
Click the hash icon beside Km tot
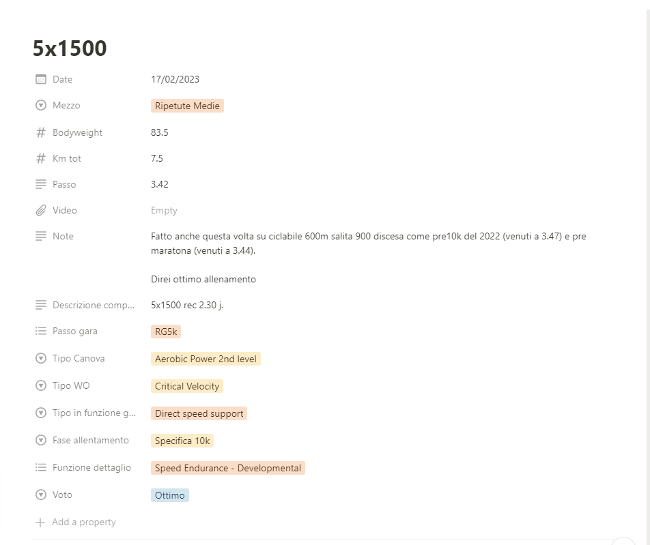click(x=41, y=158)
